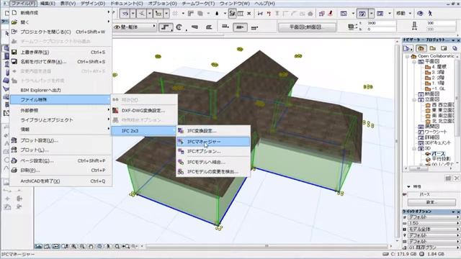Choose 名前を付けて保存(A)... menu item

61,62
